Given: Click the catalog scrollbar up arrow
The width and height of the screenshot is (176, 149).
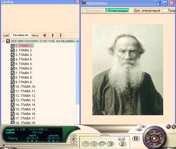Looking at the screenshot, I should point(77,41).
